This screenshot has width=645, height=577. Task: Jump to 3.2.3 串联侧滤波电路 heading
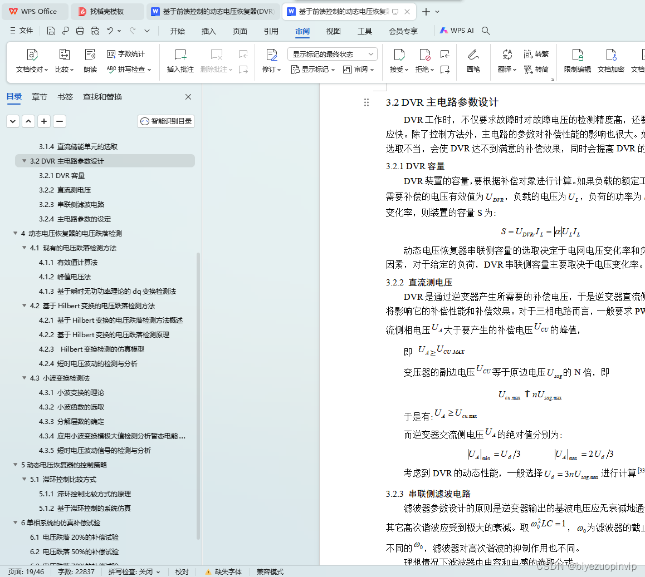72,204
